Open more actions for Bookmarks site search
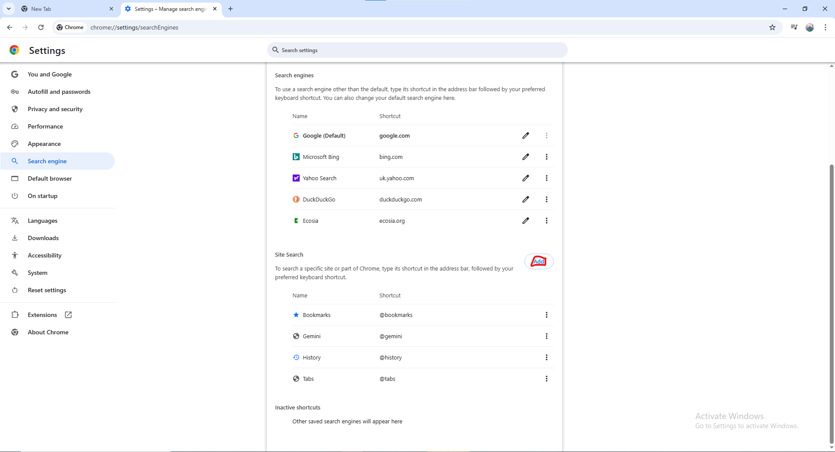 [x=546, y=315]
